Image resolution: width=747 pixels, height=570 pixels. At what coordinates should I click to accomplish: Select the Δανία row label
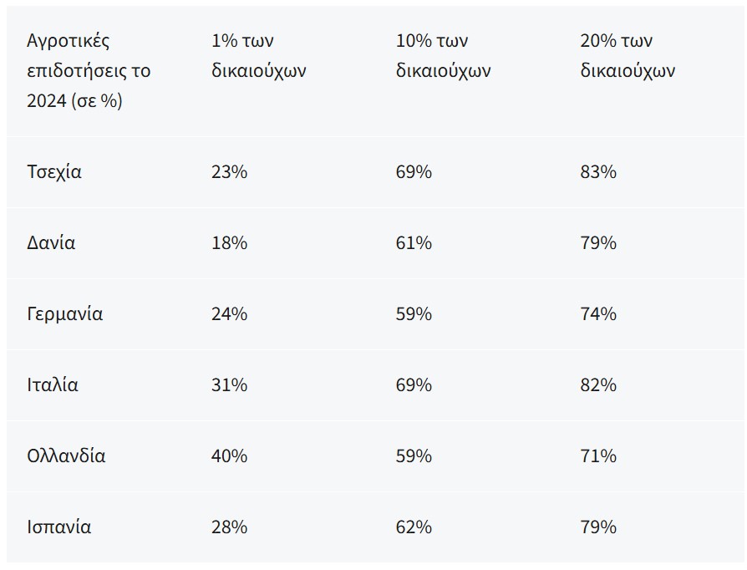[x=51, y=243]
